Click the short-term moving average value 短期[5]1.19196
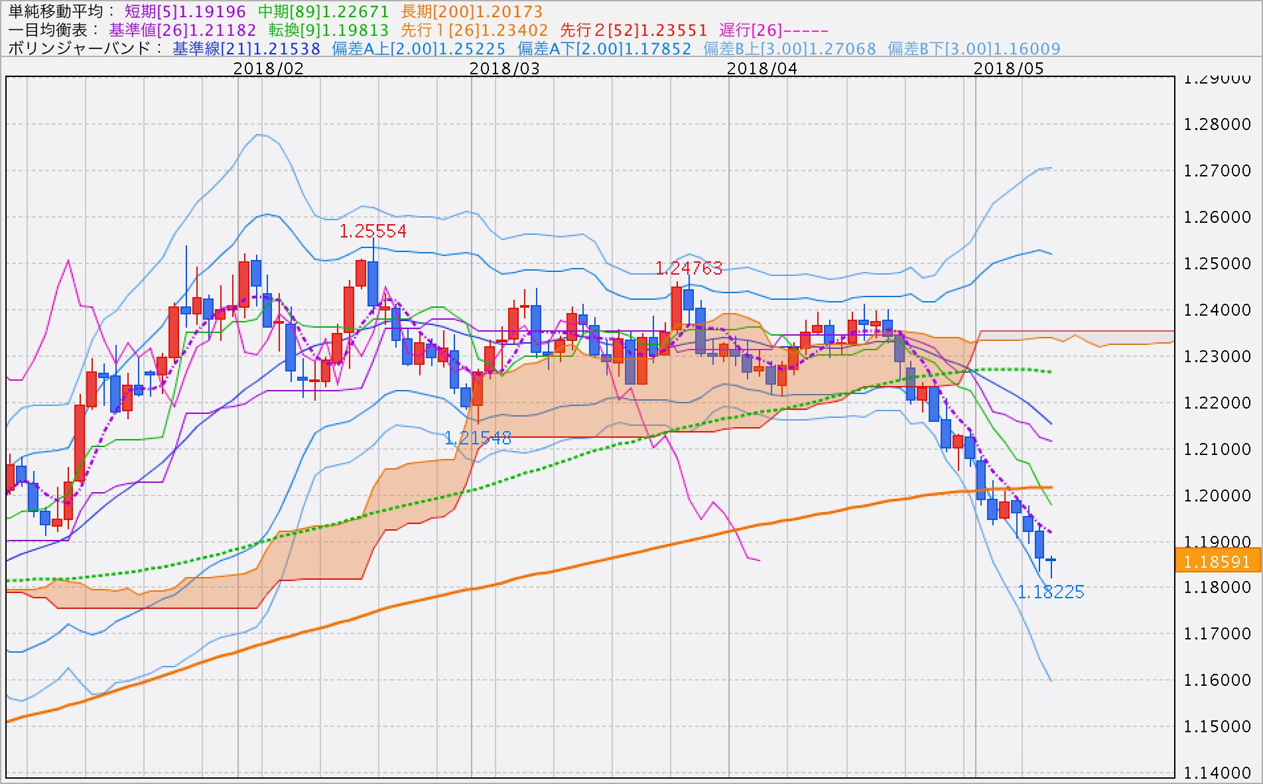 [185, 11]
